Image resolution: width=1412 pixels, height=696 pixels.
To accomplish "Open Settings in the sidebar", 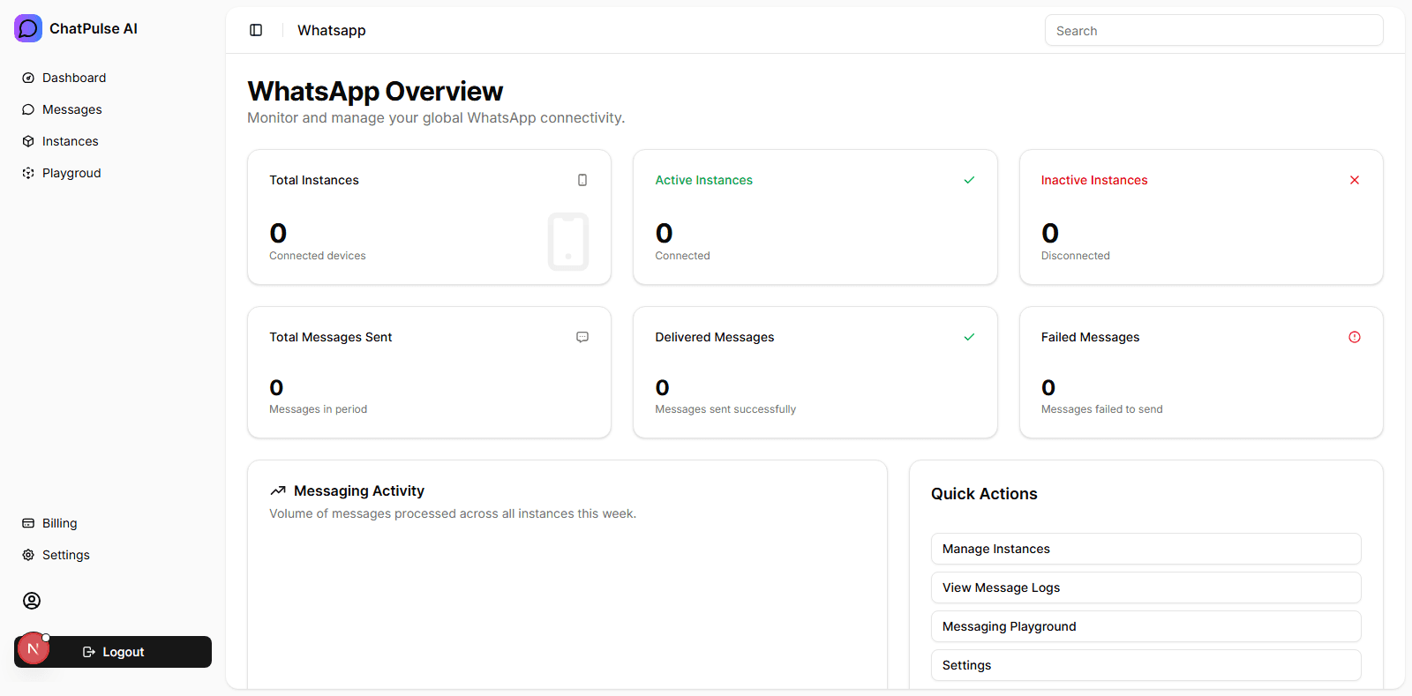I will (113, 555).
